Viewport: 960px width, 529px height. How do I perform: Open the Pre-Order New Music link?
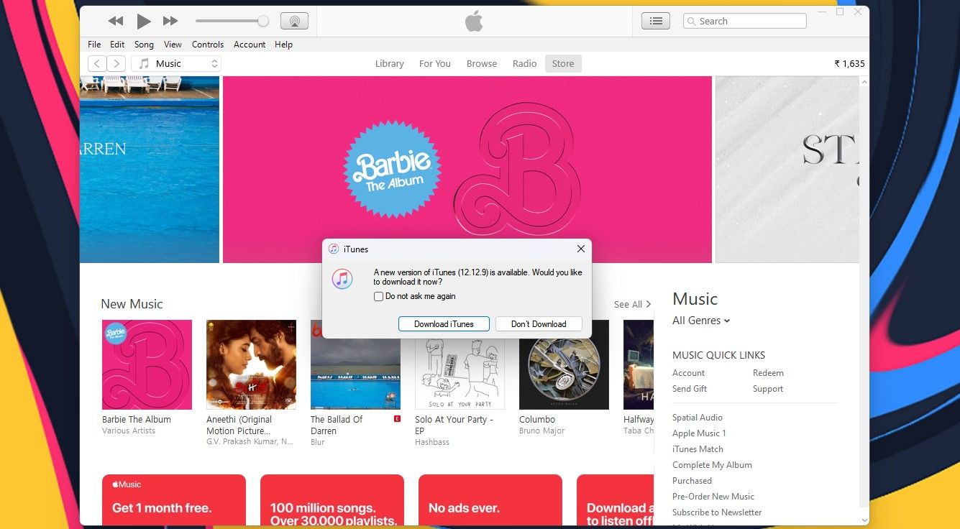[x=713, y=497]
